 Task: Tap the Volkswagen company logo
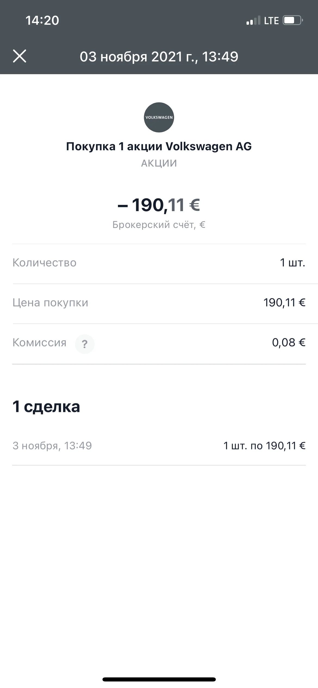pos(159,117)
